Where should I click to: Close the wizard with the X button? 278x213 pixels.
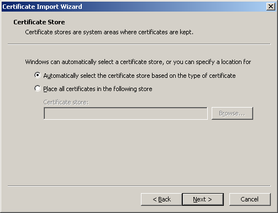pos(271,7)
